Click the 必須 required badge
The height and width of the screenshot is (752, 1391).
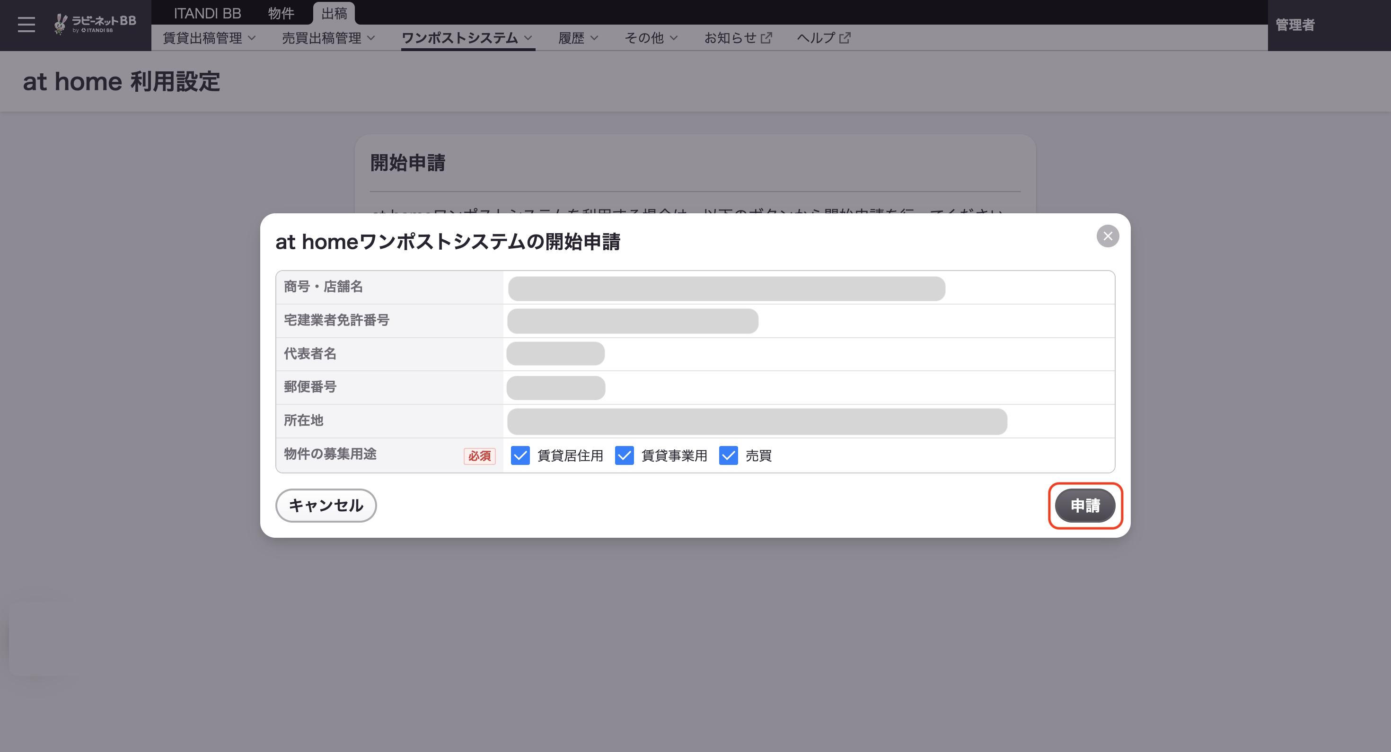pos(479,455)
